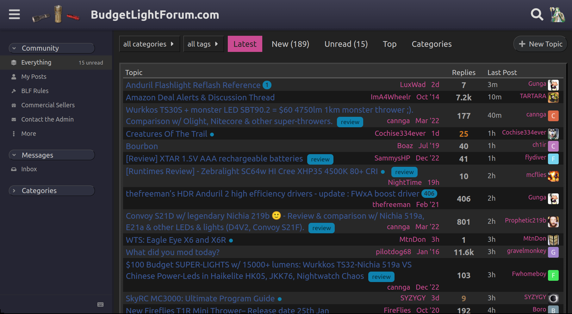Sort by the Topic column header
This screenshot has width=572, height=314.
[x=134, y=72]
